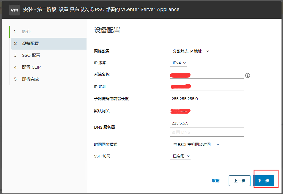
Task: Click the 默认网关 input field
Action: (207, 111)
